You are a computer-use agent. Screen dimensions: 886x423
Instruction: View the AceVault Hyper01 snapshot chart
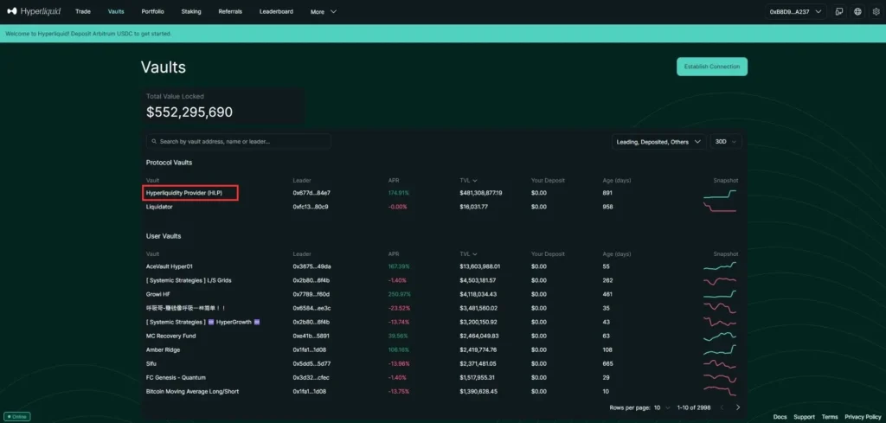[x=720, y=266]
